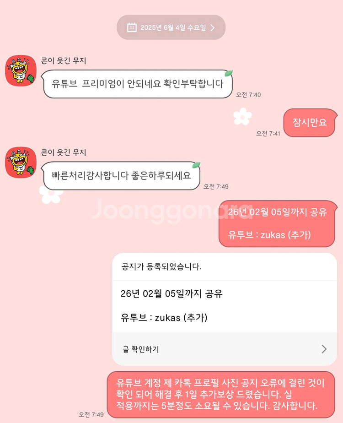343x423 pixels.
Task: Tap white flower decoration near 오전 7:41
Action: (242, 116)
